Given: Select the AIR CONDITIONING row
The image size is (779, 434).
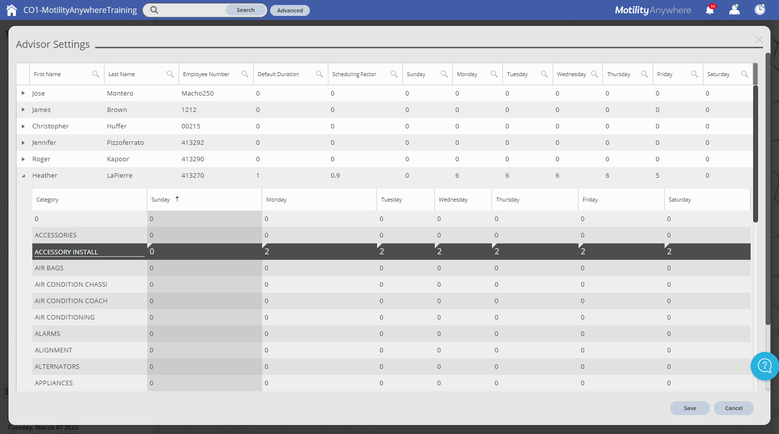Looking at the screenshot, I should tap(391, 318).
